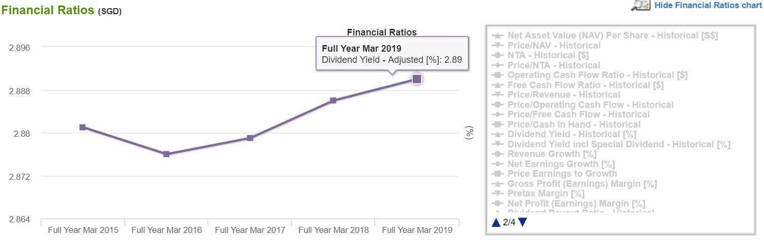Screen dimensions: 764x240
Task: Enable Gross Profit (Earnings) Margin [%] series
Action: pyautogui.click(x=582, y=184)
